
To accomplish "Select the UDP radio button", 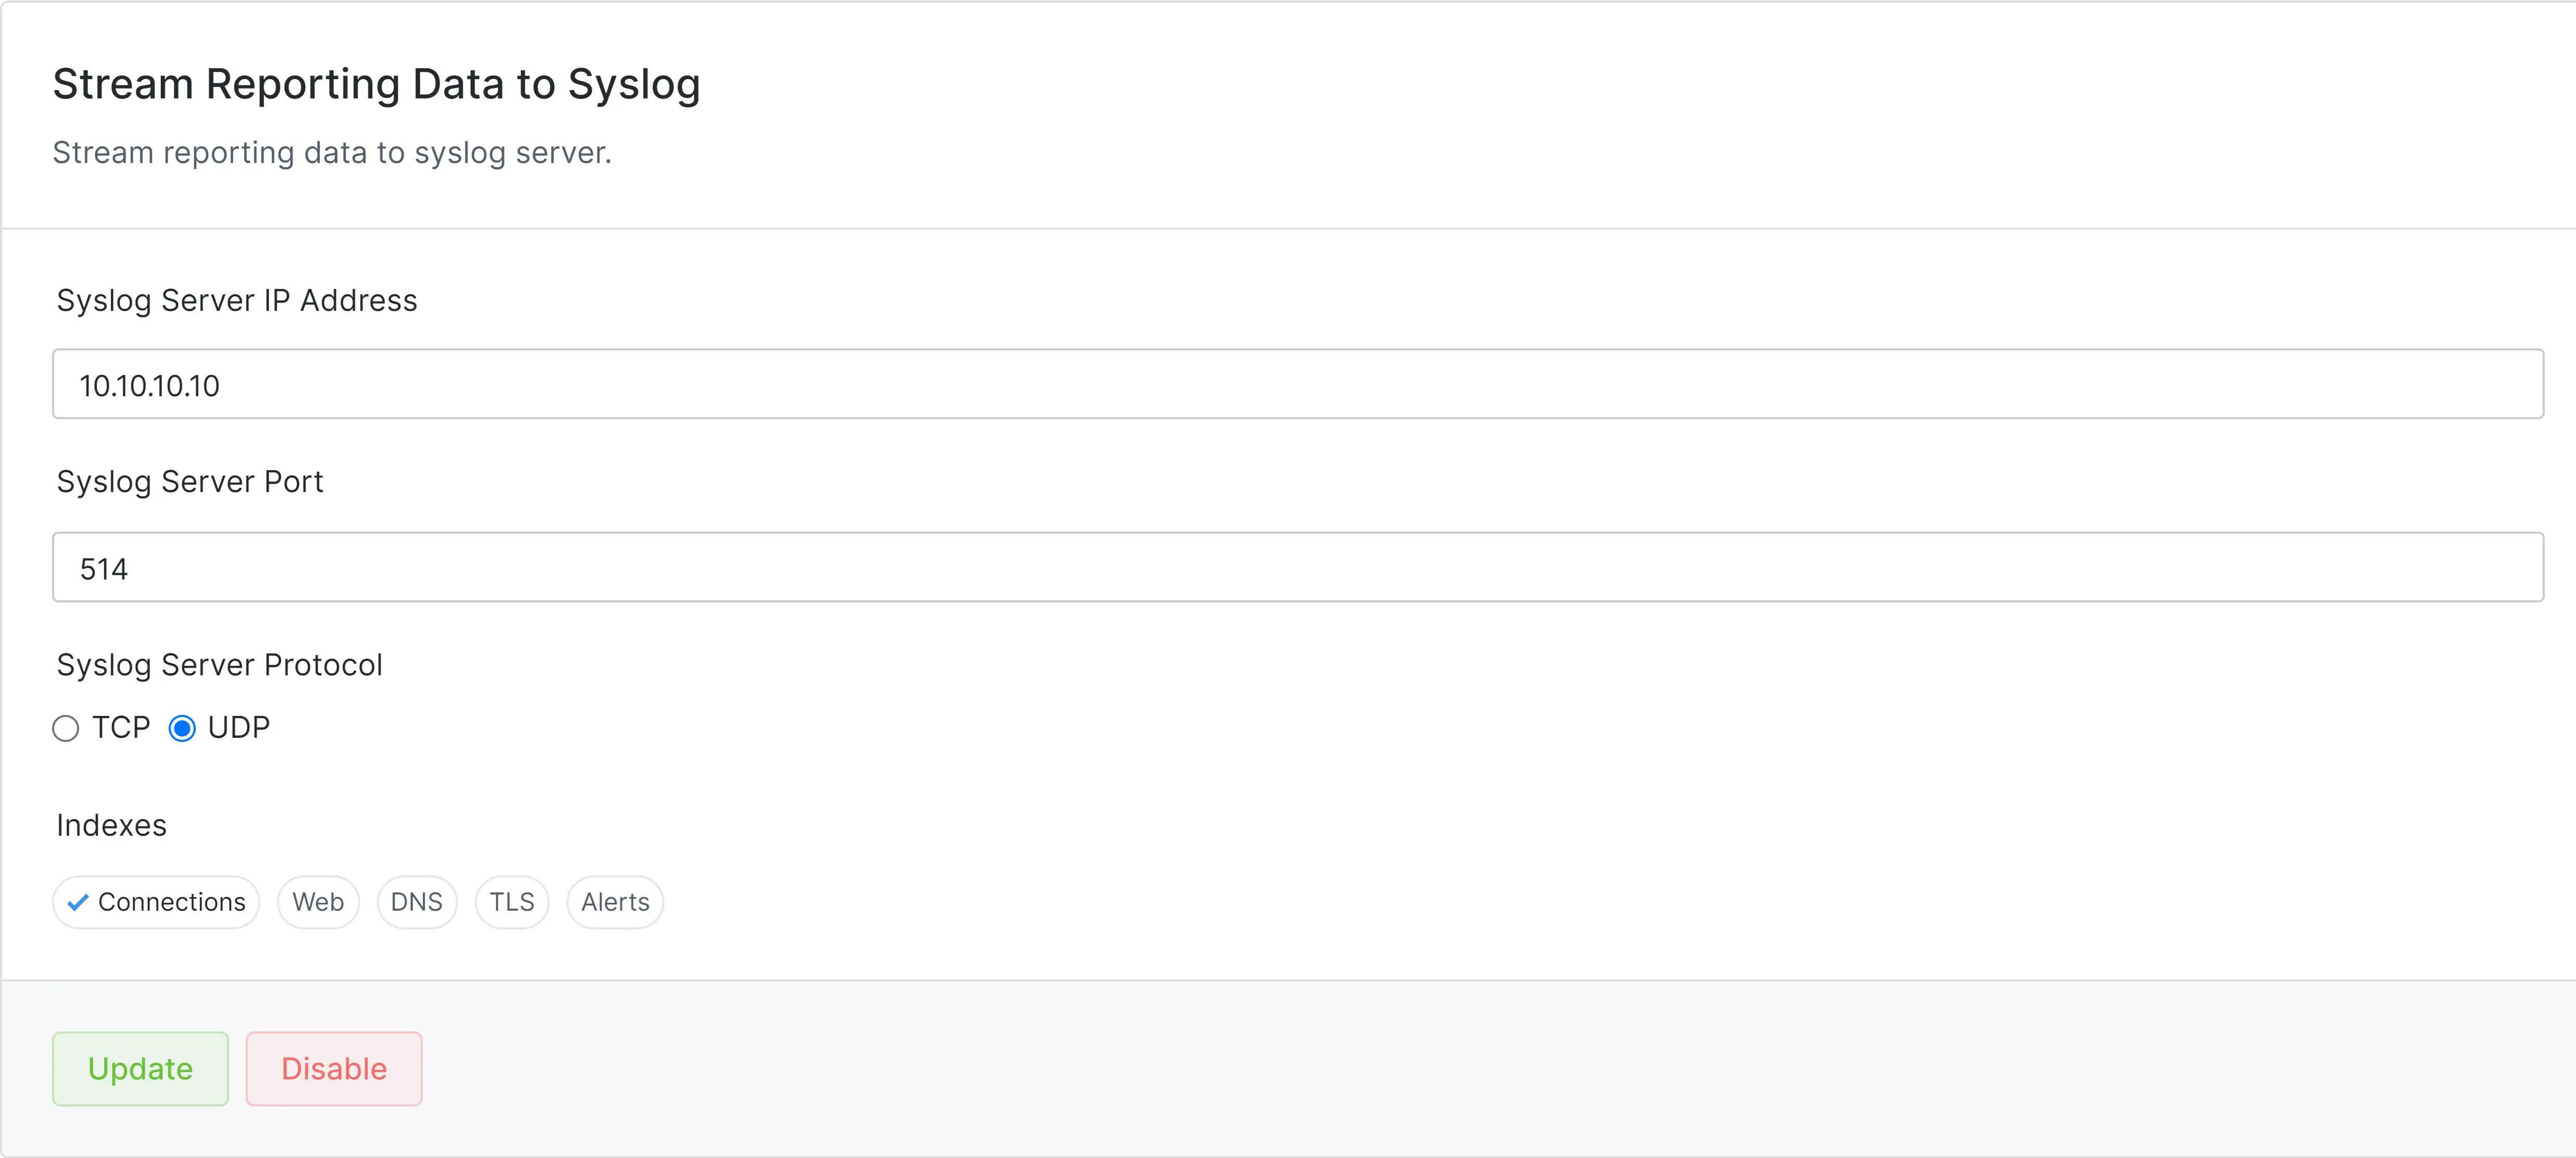I will (182, 728).
